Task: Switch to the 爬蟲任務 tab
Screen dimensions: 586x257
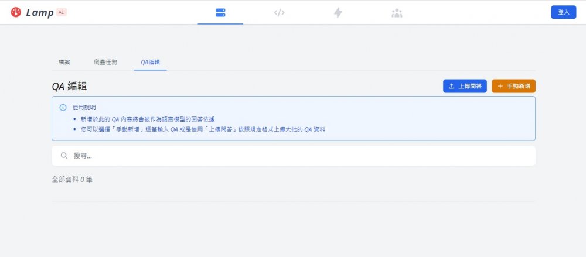Action: pyautogui.click(x=105, y=62)
